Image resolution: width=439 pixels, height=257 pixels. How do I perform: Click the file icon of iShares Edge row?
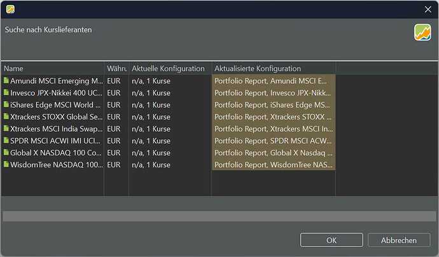[6, 104]
